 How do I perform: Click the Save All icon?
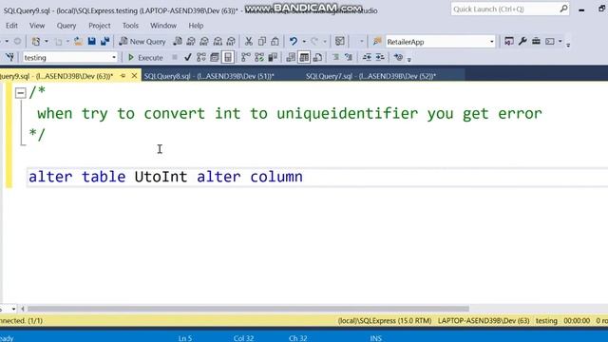[105, 41]
